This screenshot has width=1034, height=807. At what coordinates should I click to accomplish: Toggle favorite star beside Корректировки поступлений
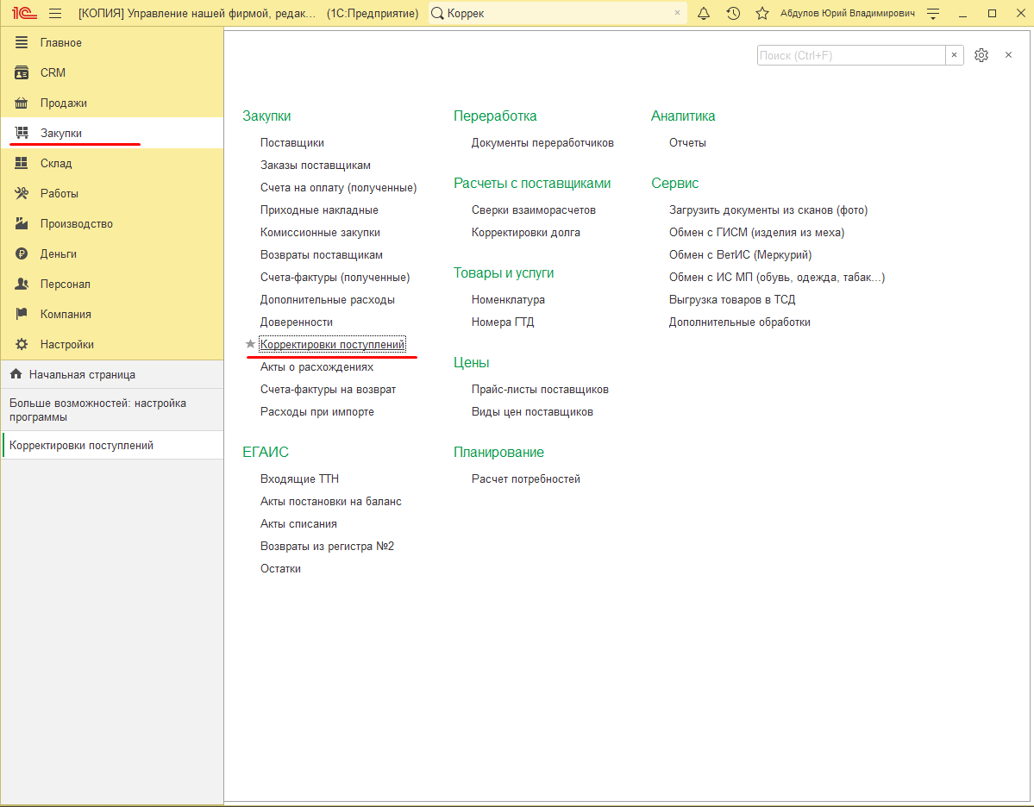[250, 344]
